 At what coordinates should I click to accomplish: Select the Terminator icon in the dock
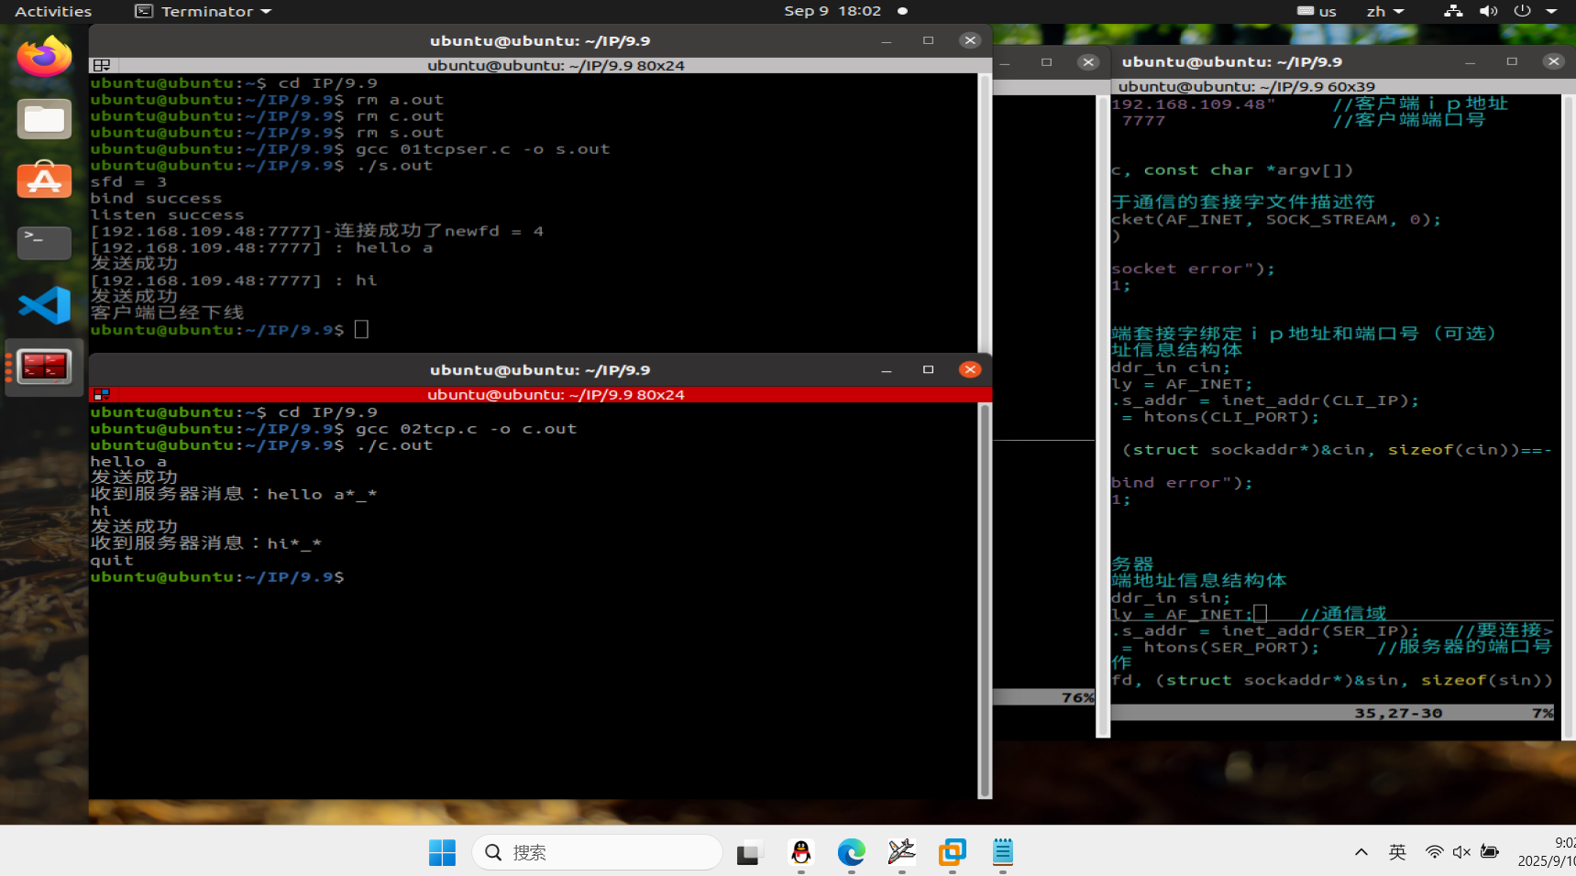[x=43, y=367]
